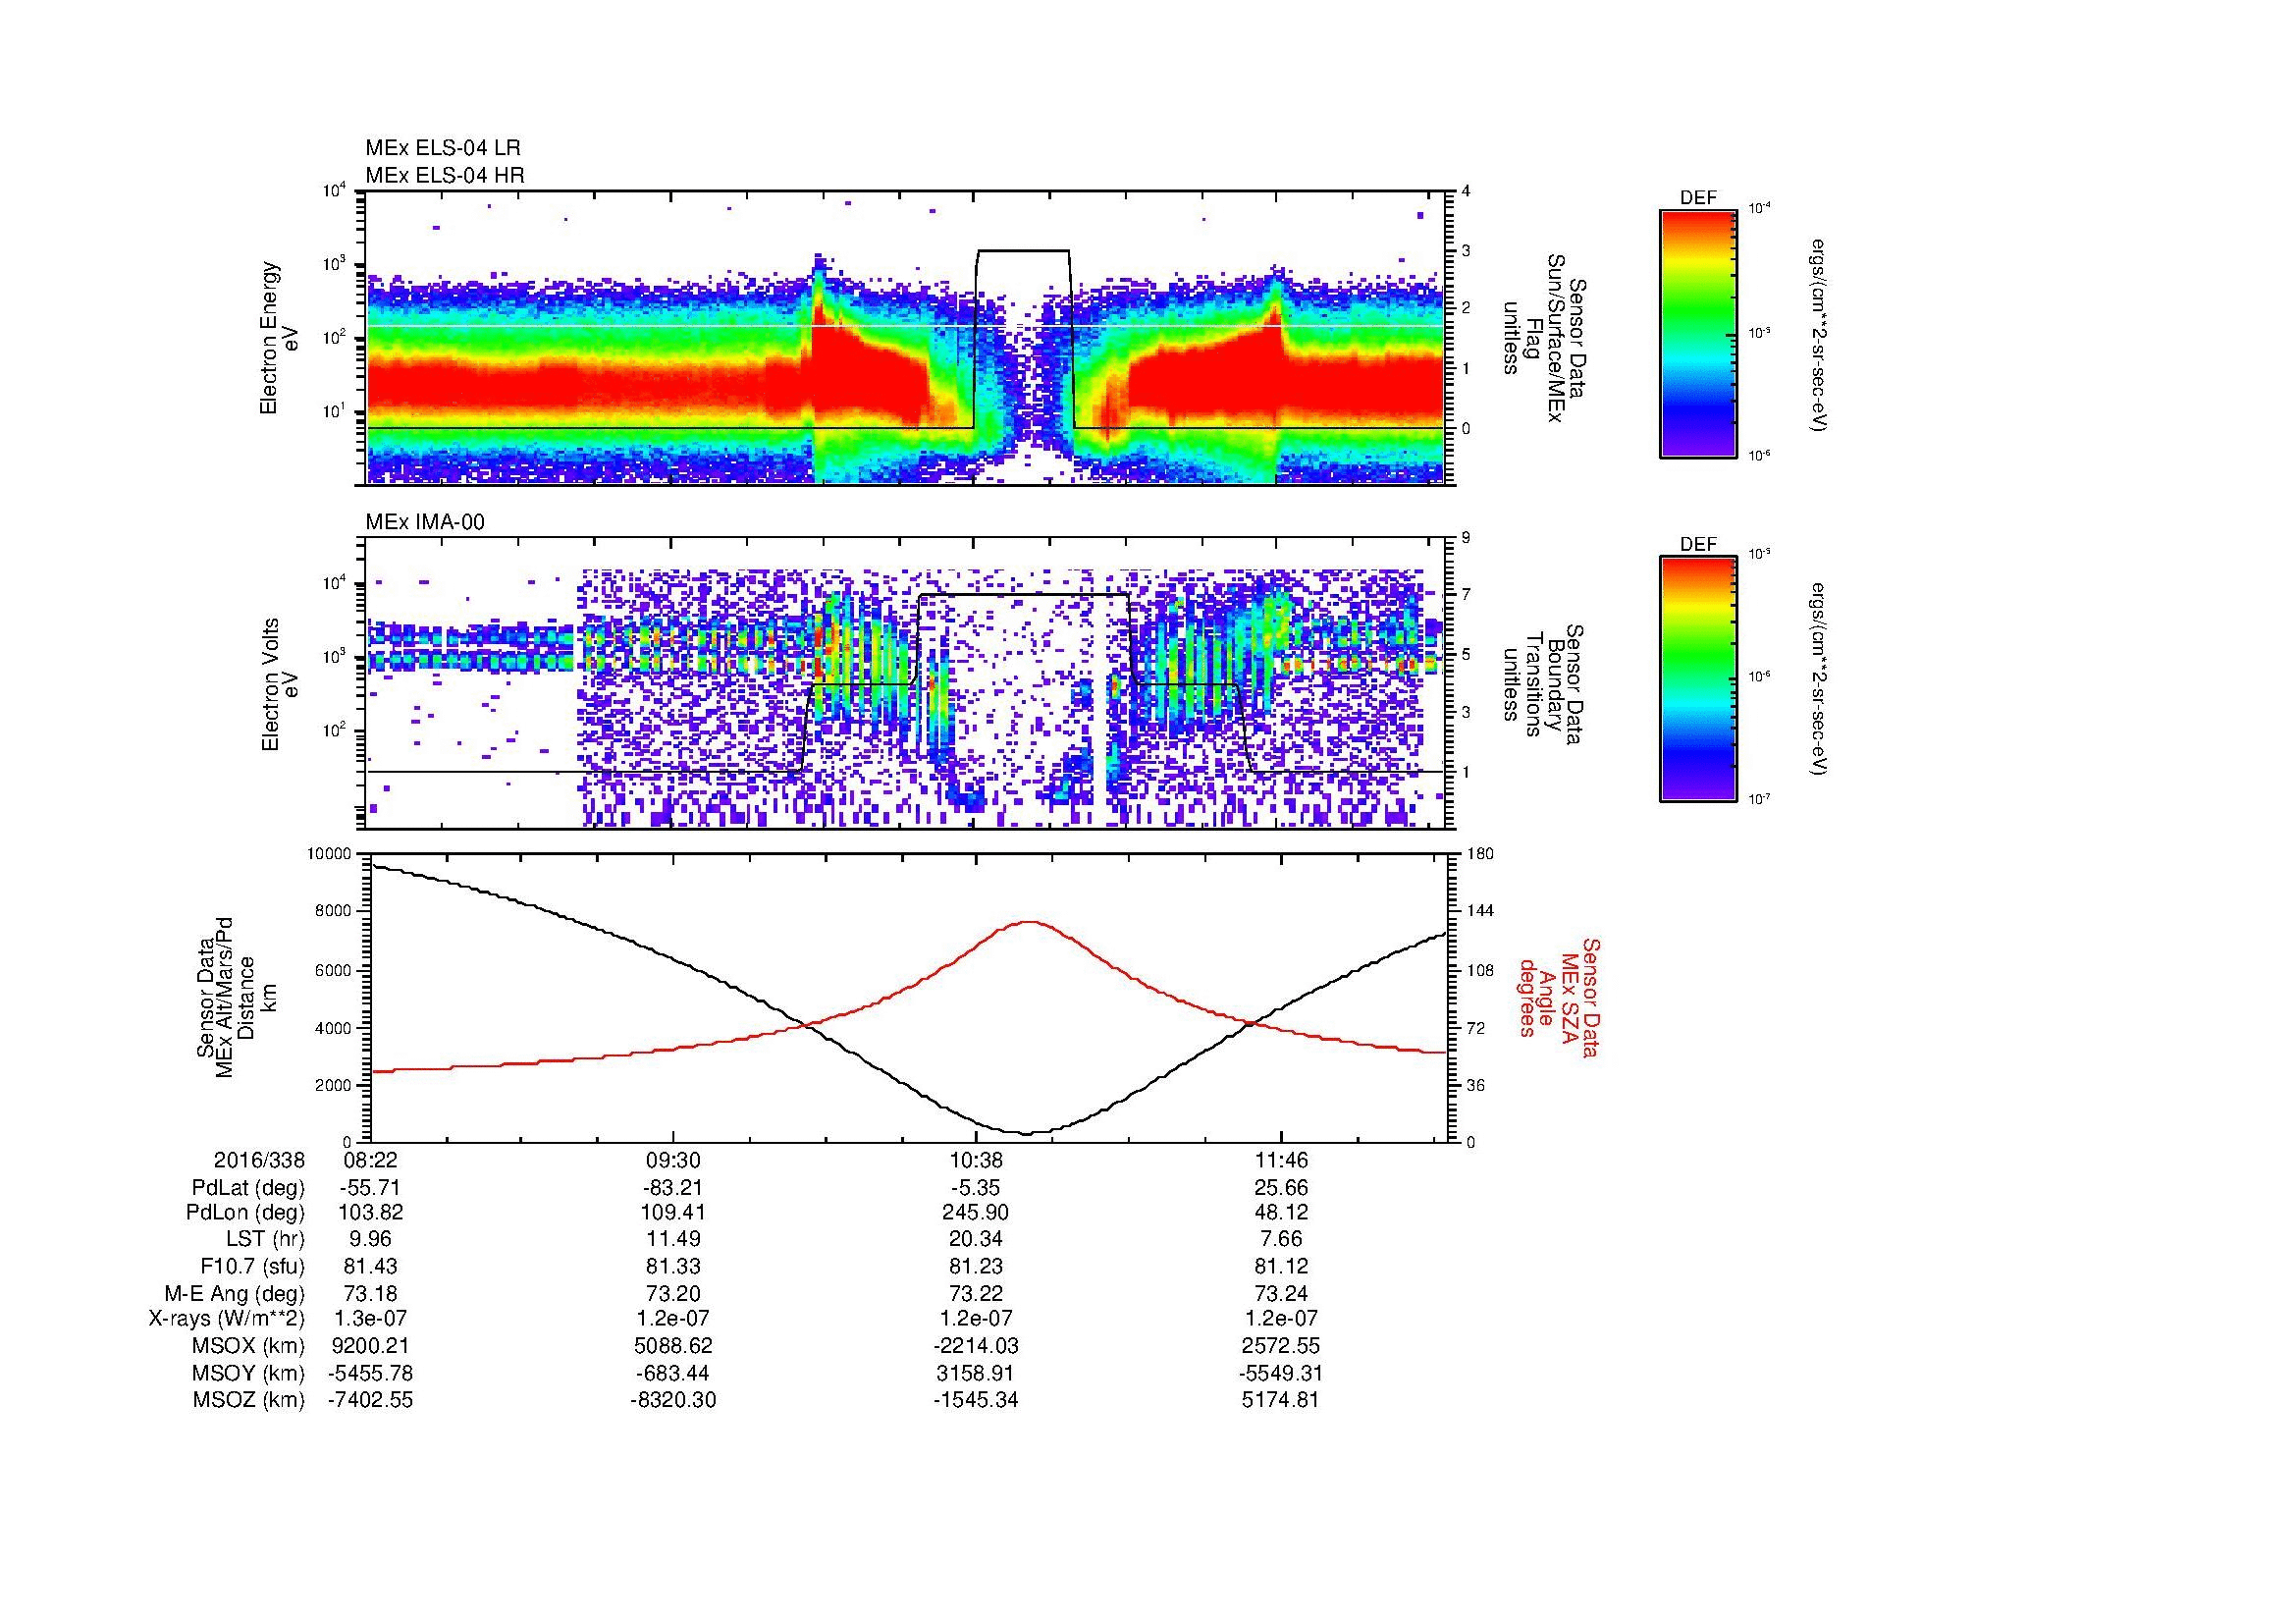Click the 'LST (hr)' row label
Viewport: 2296px width, 1623px height.
point(266,1240)
